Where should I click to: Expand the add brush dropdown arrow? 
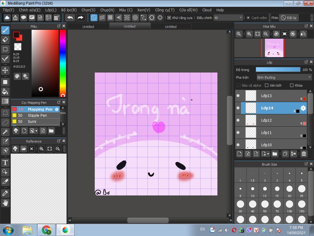click(x=36, y=131)
